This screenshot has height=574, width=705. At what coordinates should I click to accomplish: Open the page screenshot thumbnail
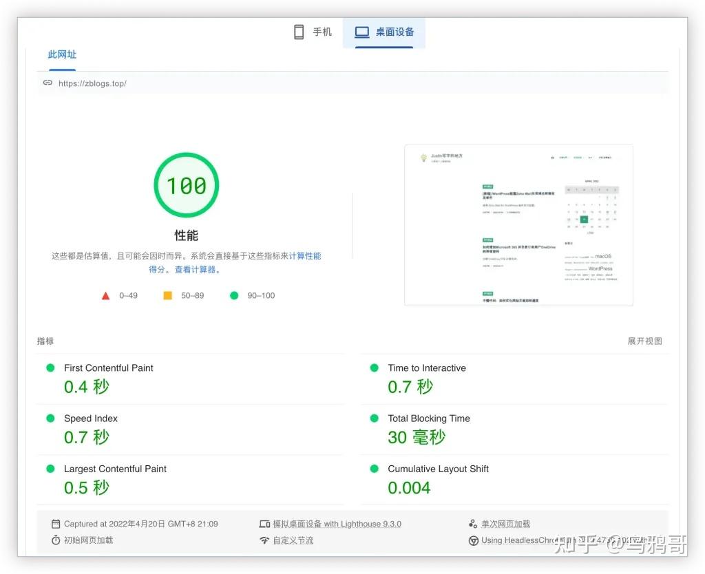click(518, 225)
